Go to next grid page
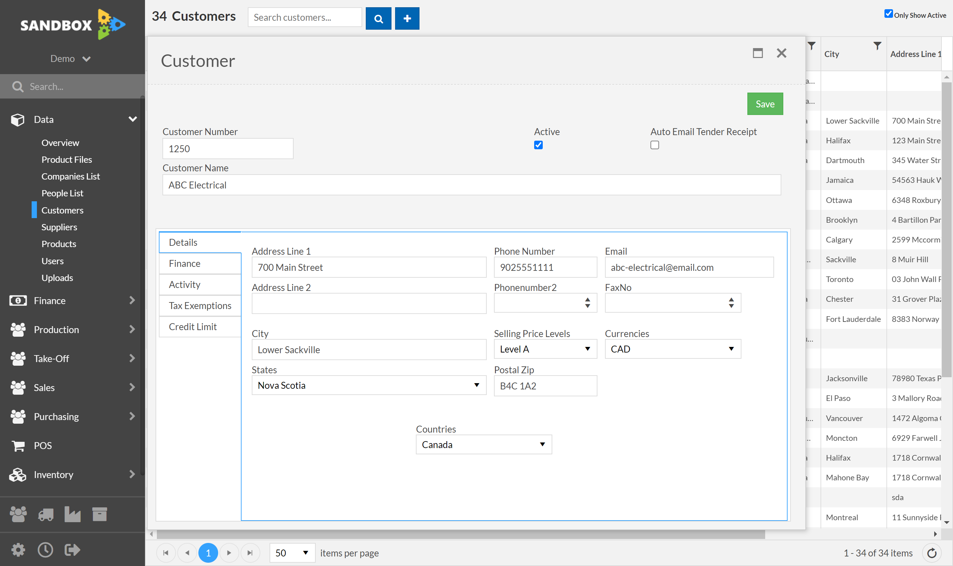This screenshot has width=953, height=566. pos(229,552)
